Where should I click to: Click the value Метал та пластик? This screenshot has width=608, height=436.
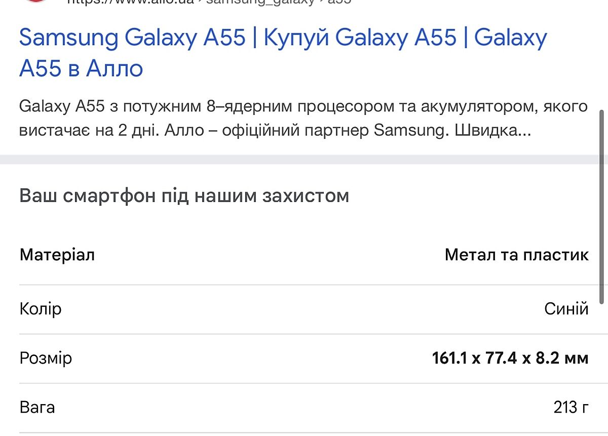(516, 255)
